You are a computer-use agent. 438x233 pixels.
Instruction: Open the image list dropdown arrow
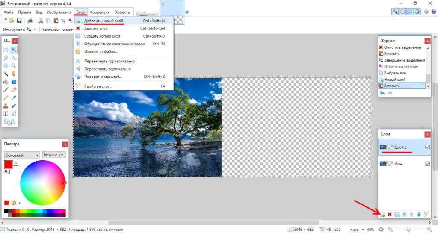tap(187, 12)
